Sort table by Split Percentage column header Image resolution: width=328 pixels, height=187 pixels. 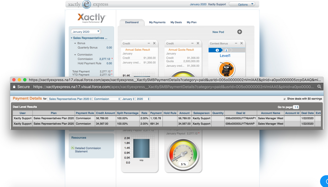(128, 113)
